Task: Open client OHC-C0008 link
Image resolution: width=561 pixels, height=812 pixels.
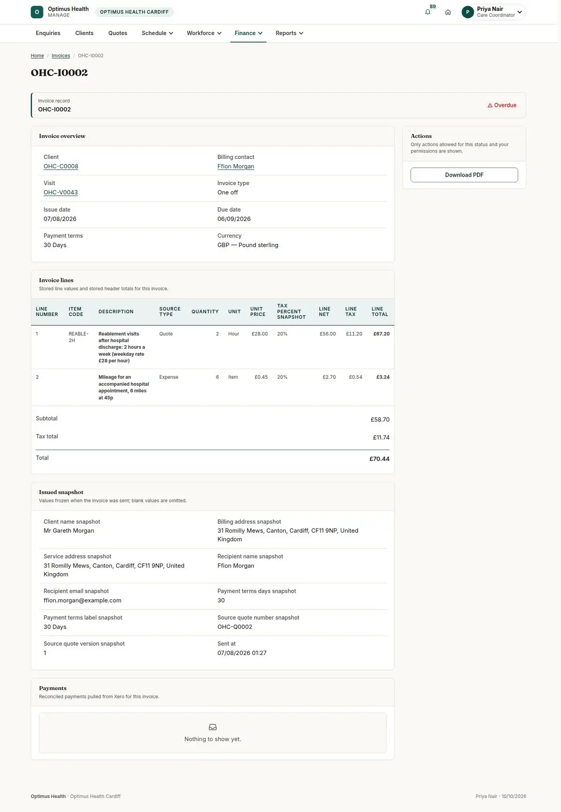Action: 61,166
